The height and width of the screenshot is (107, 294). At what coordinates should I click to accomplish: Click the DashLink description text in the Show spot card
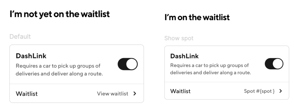click(210, 69)
